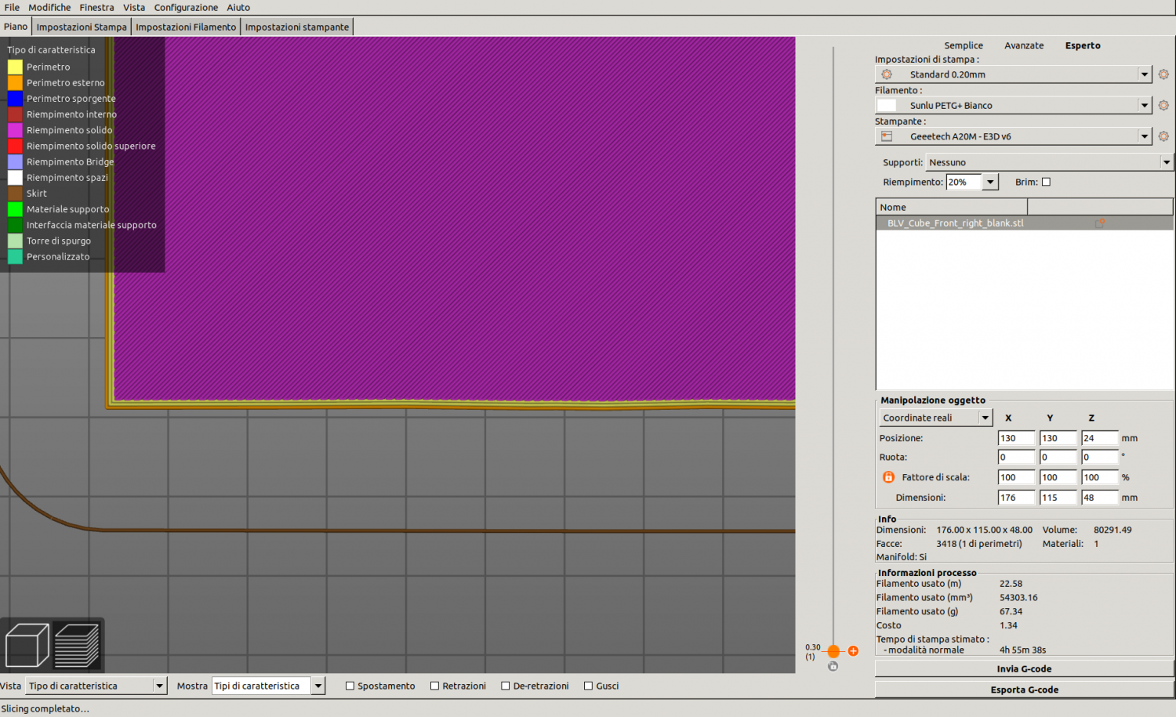The height and width of the screenshot is (717, 1176).
Task: Toggle the orange scale factor lock icon
Action: coord(888,477)
